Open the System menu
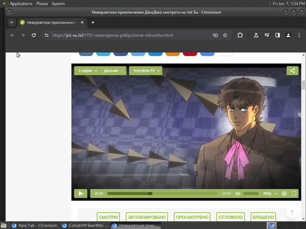The height and width of the screenshot is (229, 306). 58,4
